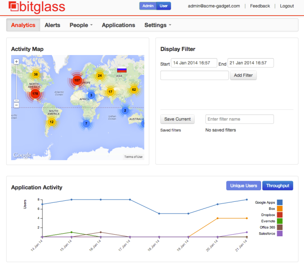Screen dimensions: 304x268
Task: Click the Russian flag marker on map
Action: (x=122, y=70)
